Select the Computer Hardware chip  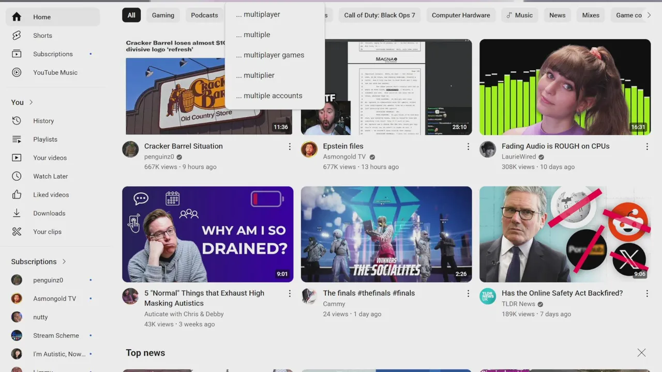(461, 15)
